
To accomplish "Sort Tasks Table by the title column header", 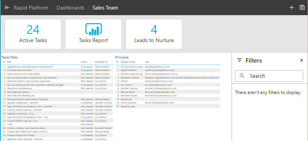I will click(9, 62).
